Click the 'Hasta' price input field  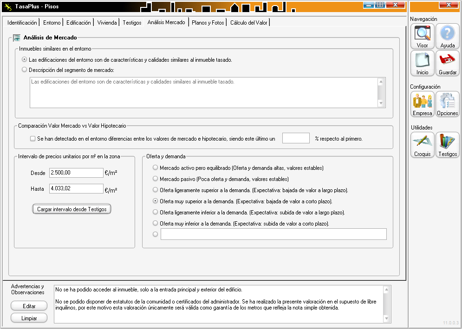(76, 189)
